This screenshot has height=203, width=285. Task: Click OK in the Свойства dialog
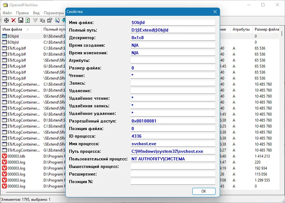[x=204, y=191]
